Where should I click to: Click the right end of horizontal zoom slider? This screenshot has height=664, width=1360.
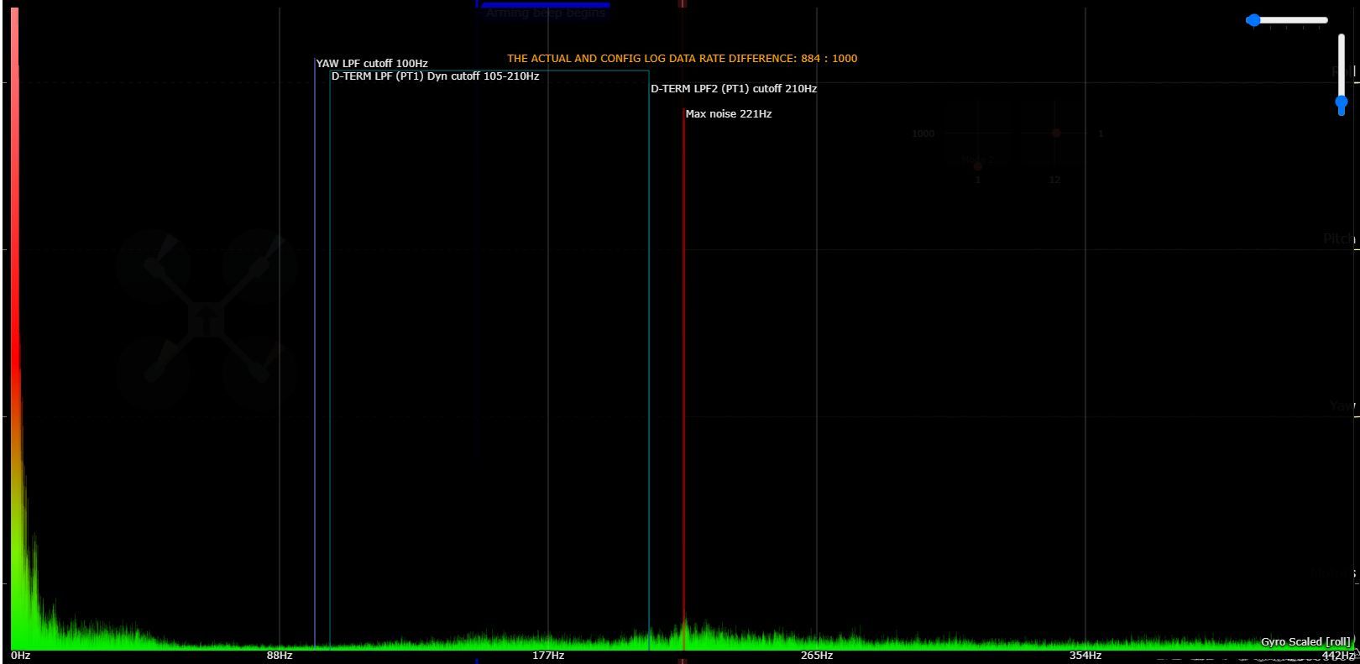point(1326,20)
